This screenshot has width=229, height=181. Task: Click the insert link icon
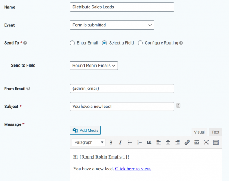pyautogui.click(x=187, y=142)
